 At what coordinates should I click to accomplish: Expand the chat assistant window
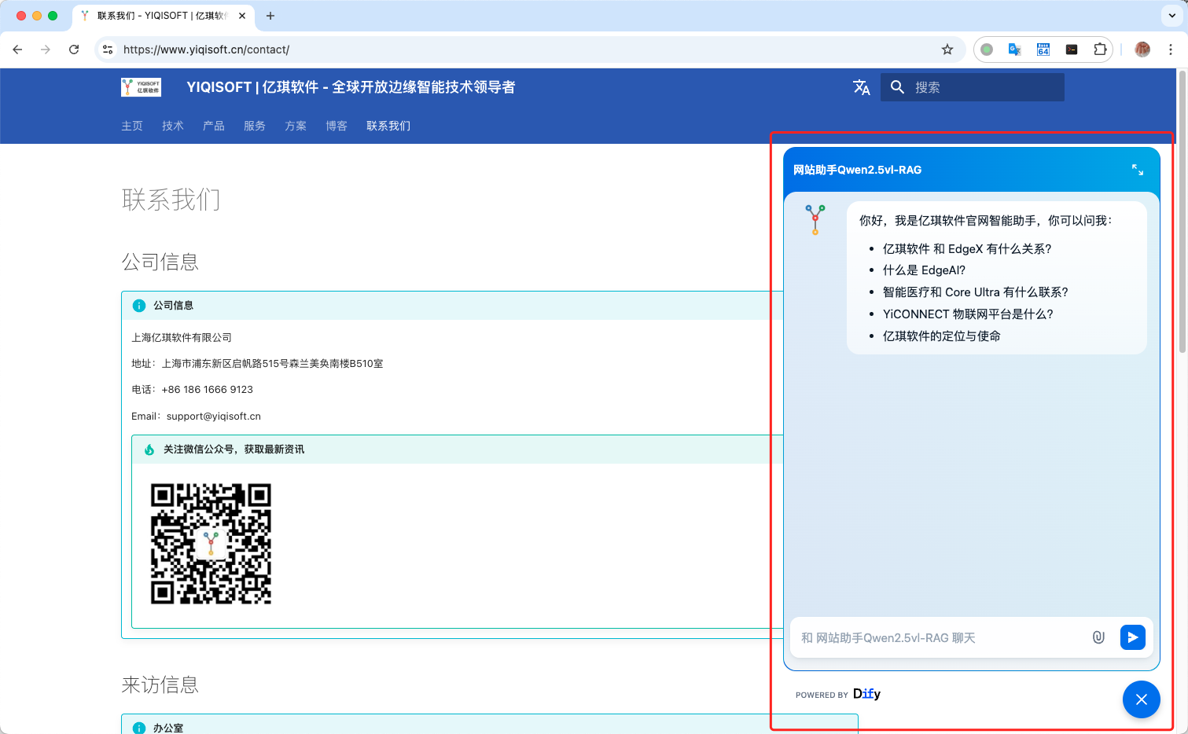(1137, 170)
